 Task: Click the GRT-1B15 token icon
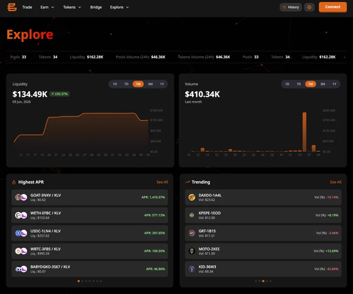[192, 233]
